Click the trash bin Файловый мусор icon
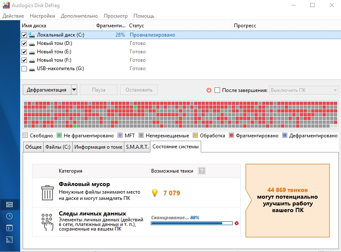341x252 pixels. click(x=47, y=193)
